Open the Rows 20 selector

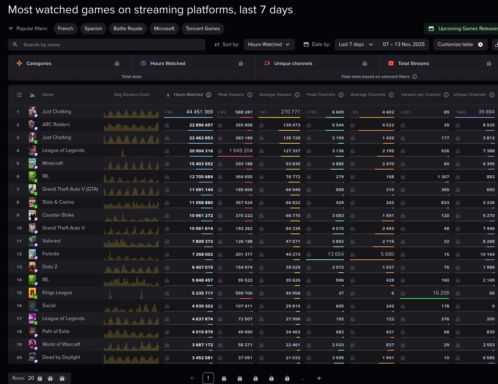coord(39,378)
